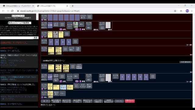
Task: Switch to DMvault対戦ルーム browser tab
Action: (18, 6)
